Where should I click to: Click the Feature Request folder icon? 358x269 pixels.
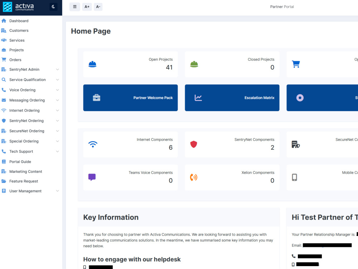[4, 181]
